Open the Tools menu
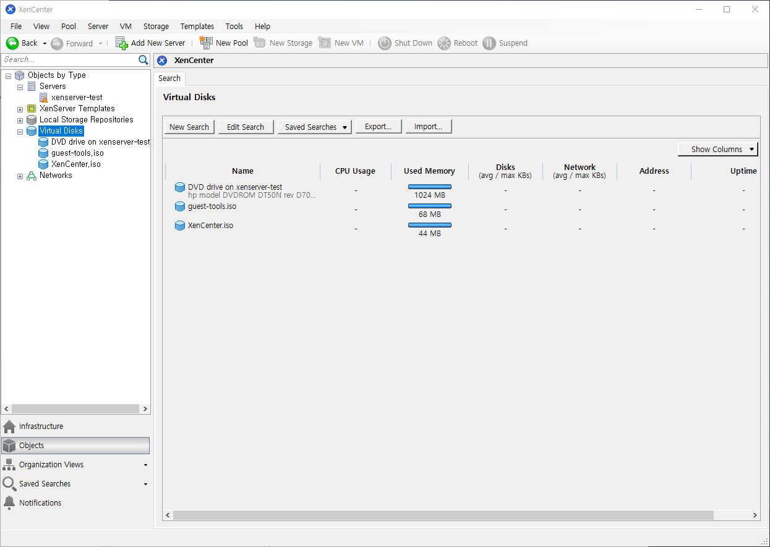 click(x=234, y=27)
